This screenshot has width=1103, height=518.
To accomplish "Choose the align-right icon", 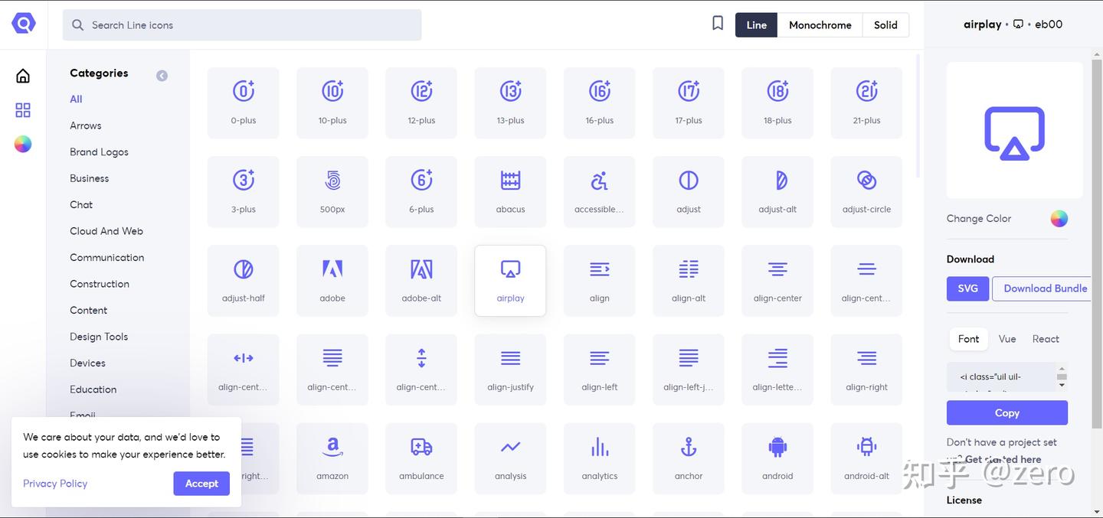I will point(866,370).
